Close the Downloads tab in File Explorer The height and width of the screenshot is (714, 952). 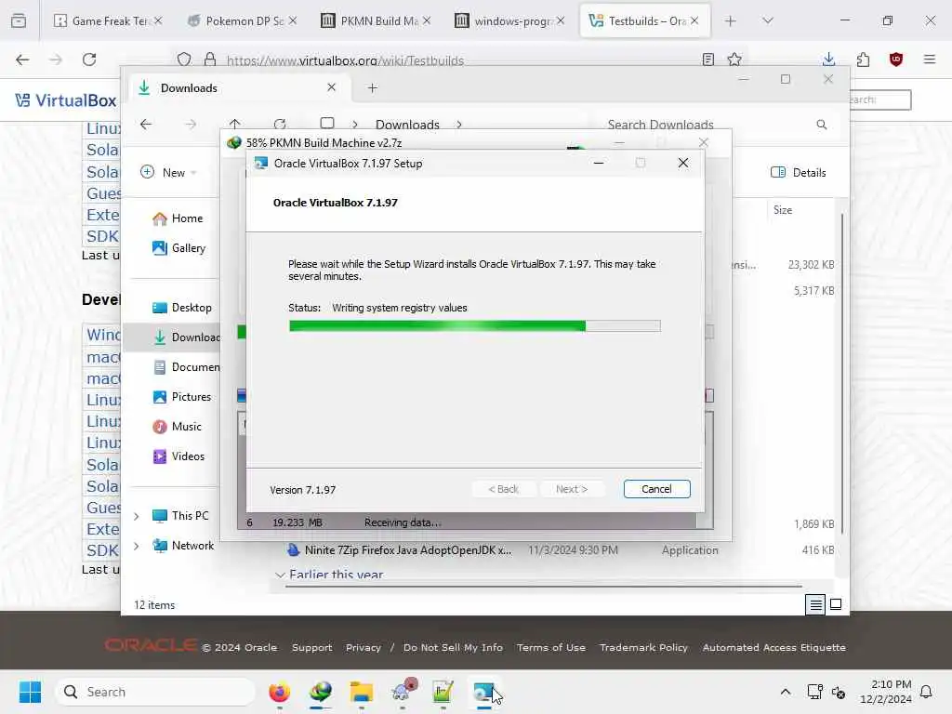point(332,87)
